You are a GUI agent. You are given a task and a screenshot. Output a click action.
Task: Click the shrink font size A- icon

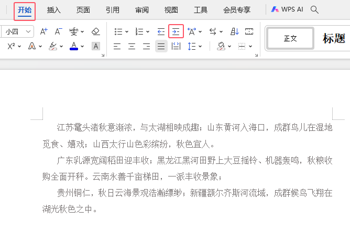(x=59, y=31)
